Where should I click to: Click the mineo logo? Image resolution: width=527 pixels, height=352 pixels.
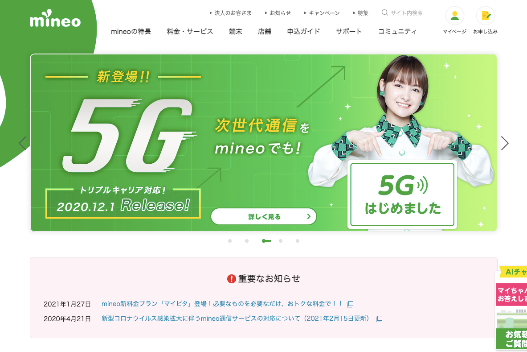tap(55, 18)
